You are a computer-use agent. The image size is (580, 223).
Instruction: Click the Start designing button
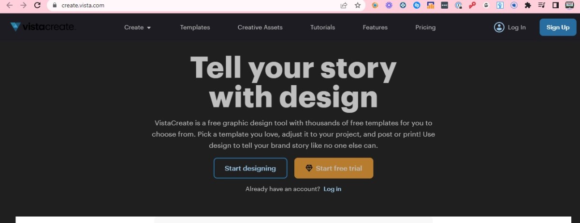coord(250,169)
